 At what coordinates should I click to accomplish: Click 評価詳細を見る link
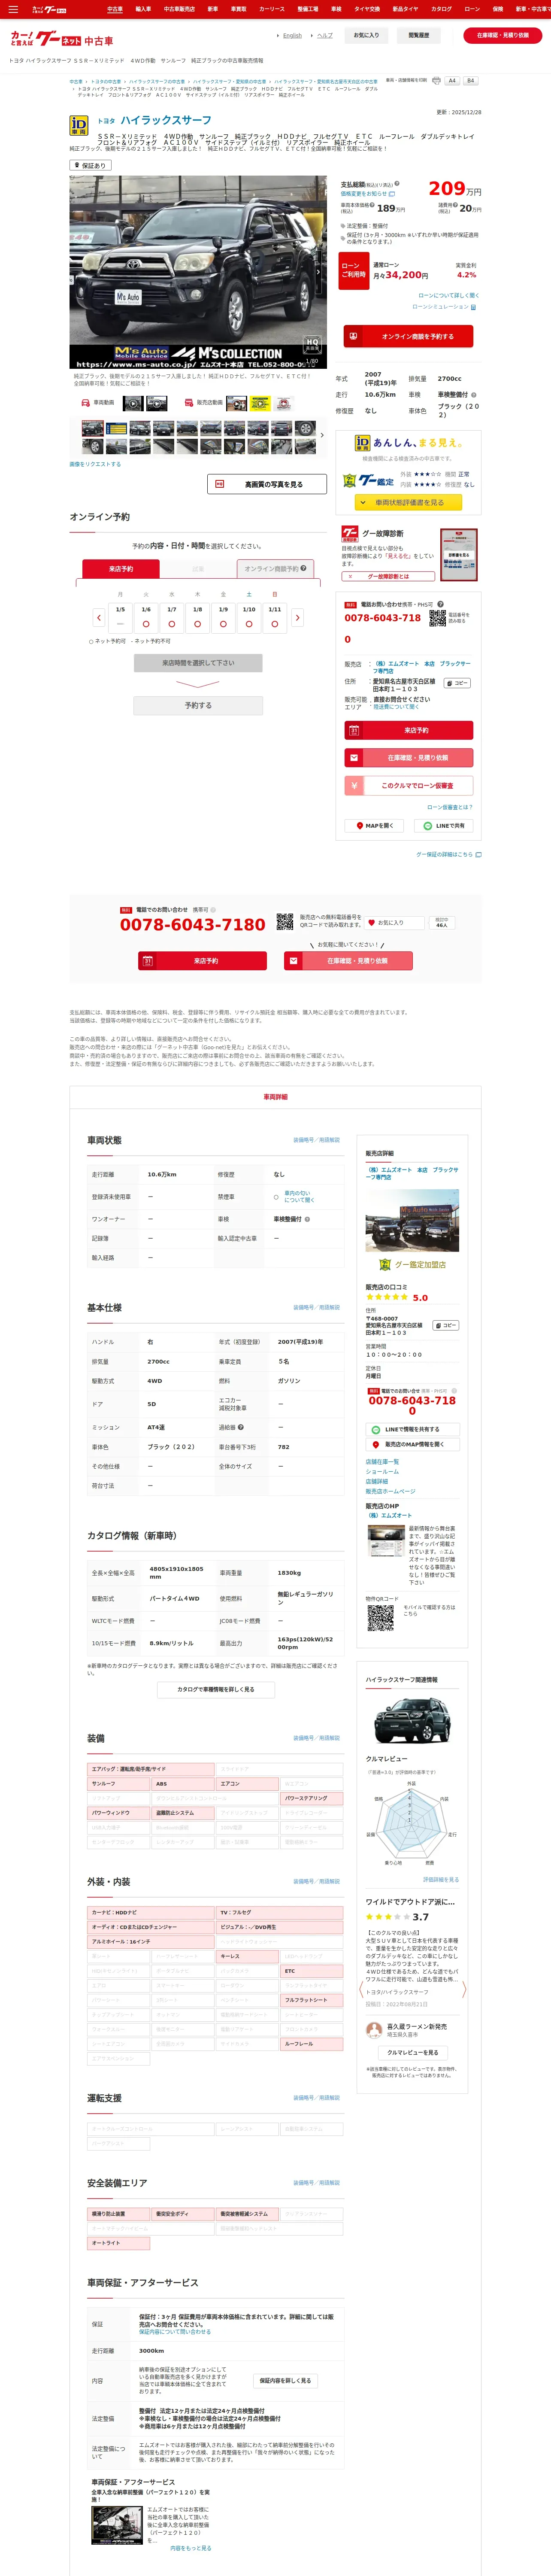[x=441, y=1879]
